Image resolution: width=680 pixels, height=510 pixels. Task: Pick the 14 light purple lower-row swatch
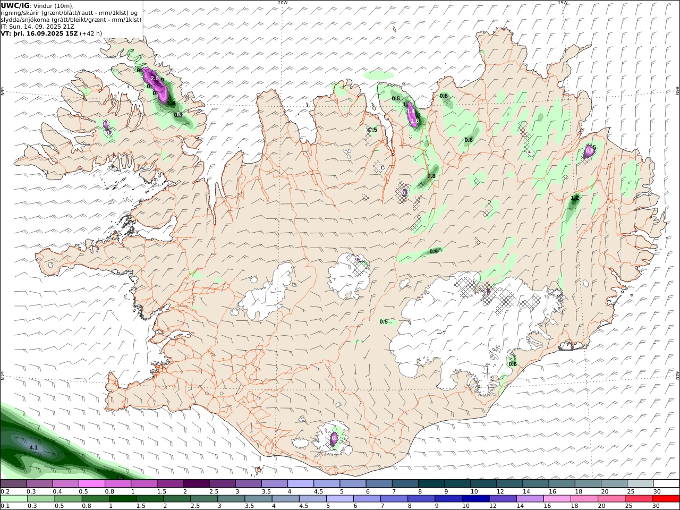pos(530,499)
